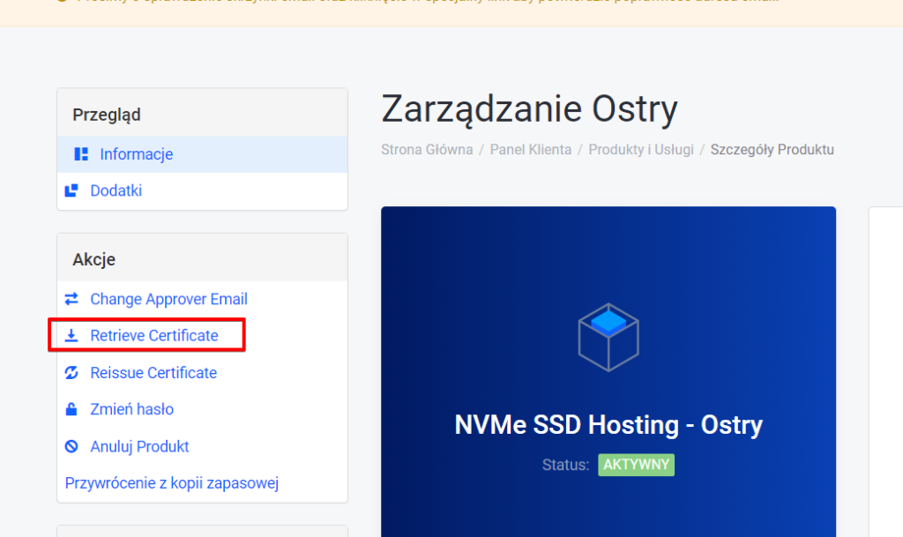Click the NVMe SSD Hosting - Ostry title
This screenshot has height=537, width=903.
tap(608, 425)
